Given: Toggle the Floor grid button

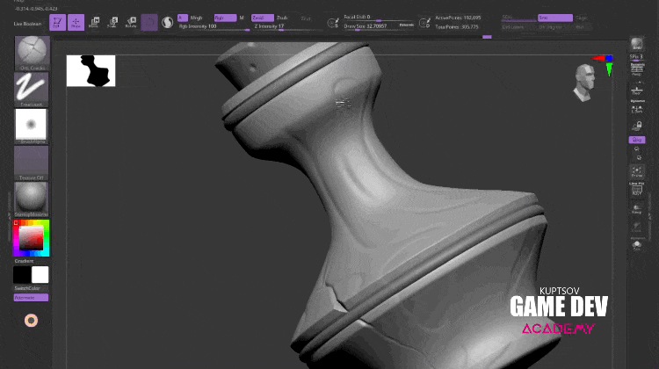Looking at the screenshot, I should coord(637,90).
